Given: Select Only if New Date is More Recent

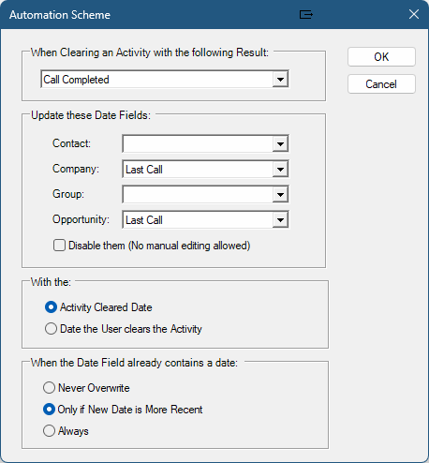Looking at the screenshot, I should point(49,410).
